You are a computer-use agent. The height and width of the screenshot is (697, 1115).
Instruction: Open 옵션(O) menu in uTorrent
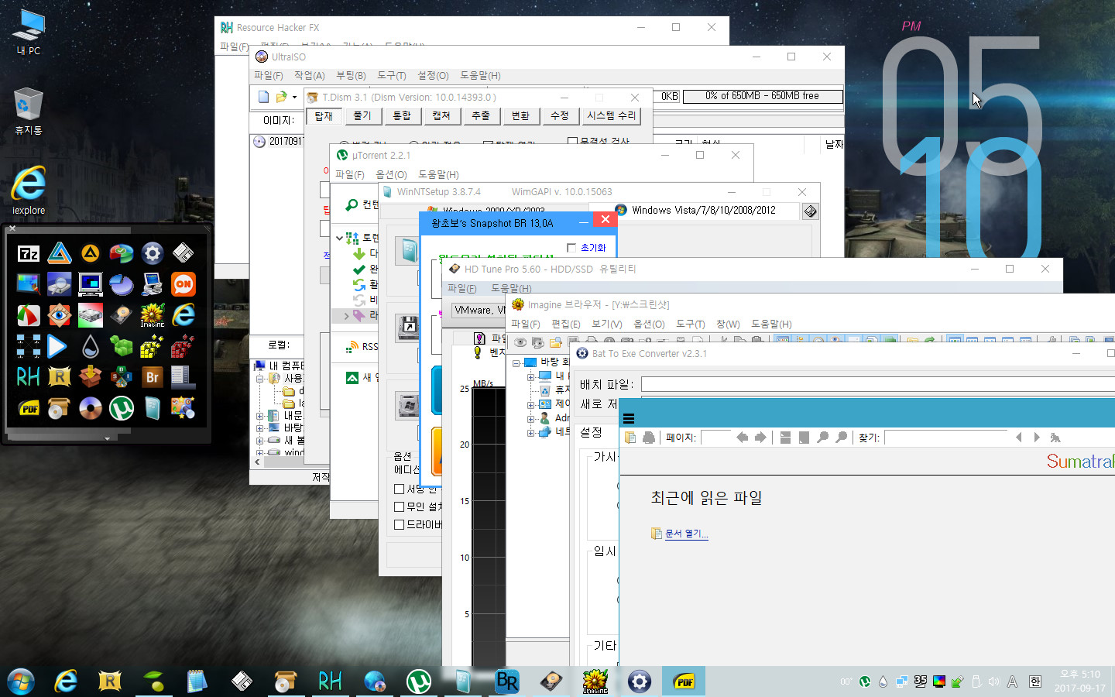pyautogui.click(x=391, y=174)
